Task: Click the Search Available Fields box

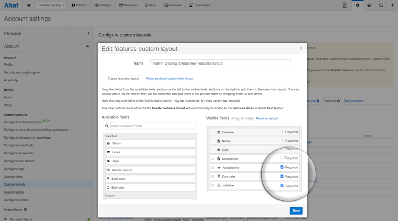Action: tap(150, 126)
